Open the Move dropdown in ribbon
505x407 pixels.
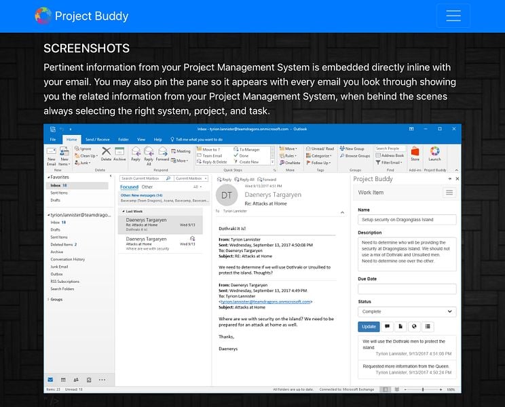tap(288, 149)
